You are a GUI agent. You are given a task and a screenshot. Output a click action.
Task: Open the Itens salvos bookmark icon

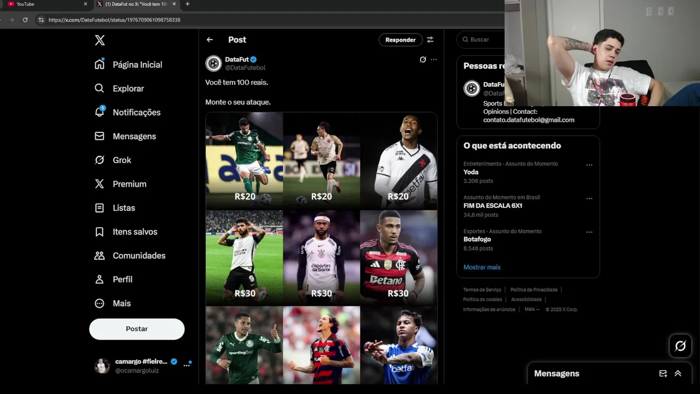100,231
